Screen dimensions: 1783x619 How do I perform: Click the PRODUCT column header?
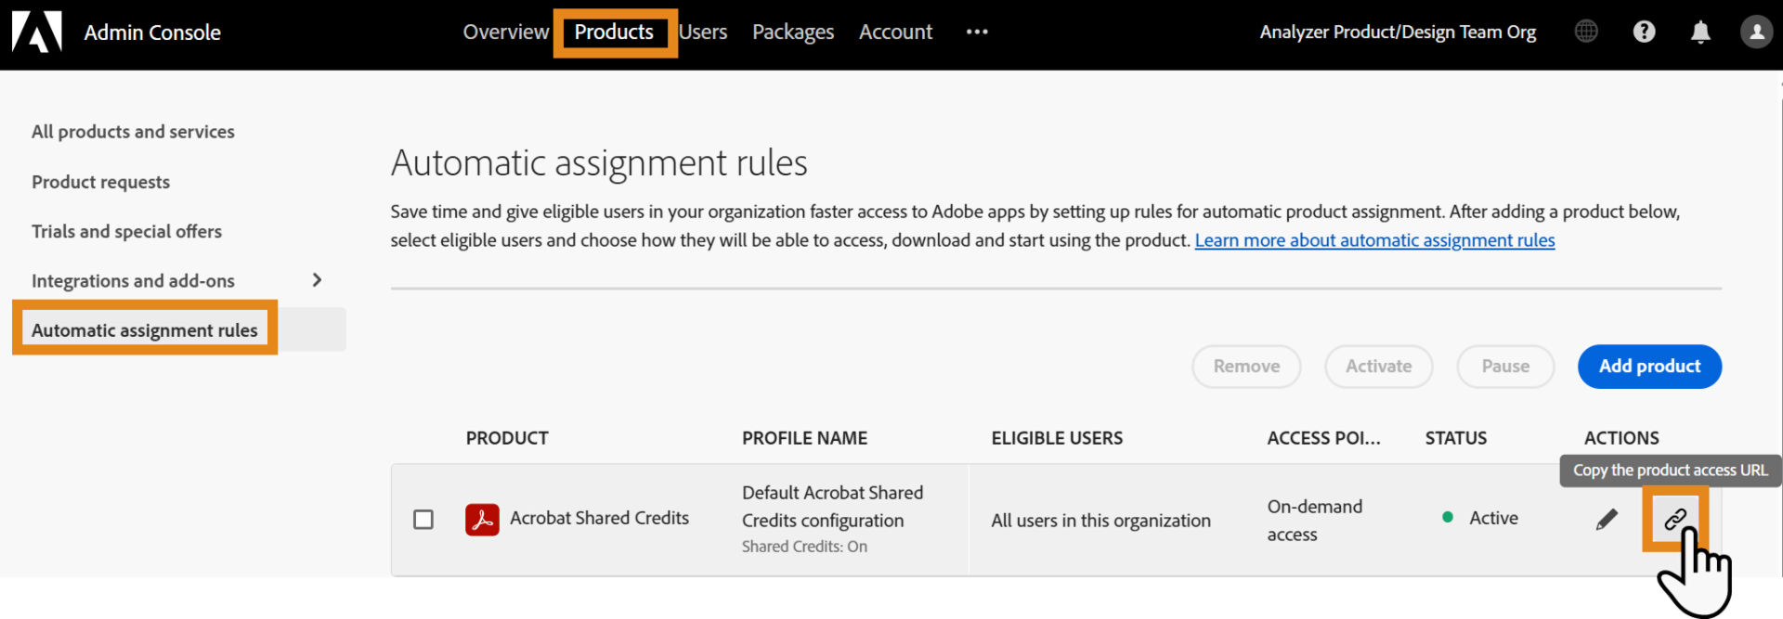[507, 438]
